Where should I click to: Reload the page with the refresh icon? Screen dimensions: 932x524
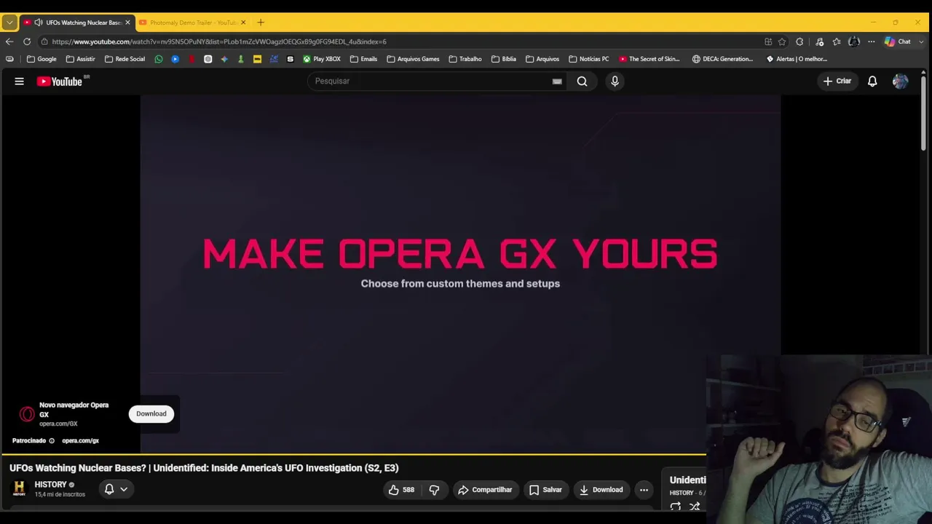27,41
